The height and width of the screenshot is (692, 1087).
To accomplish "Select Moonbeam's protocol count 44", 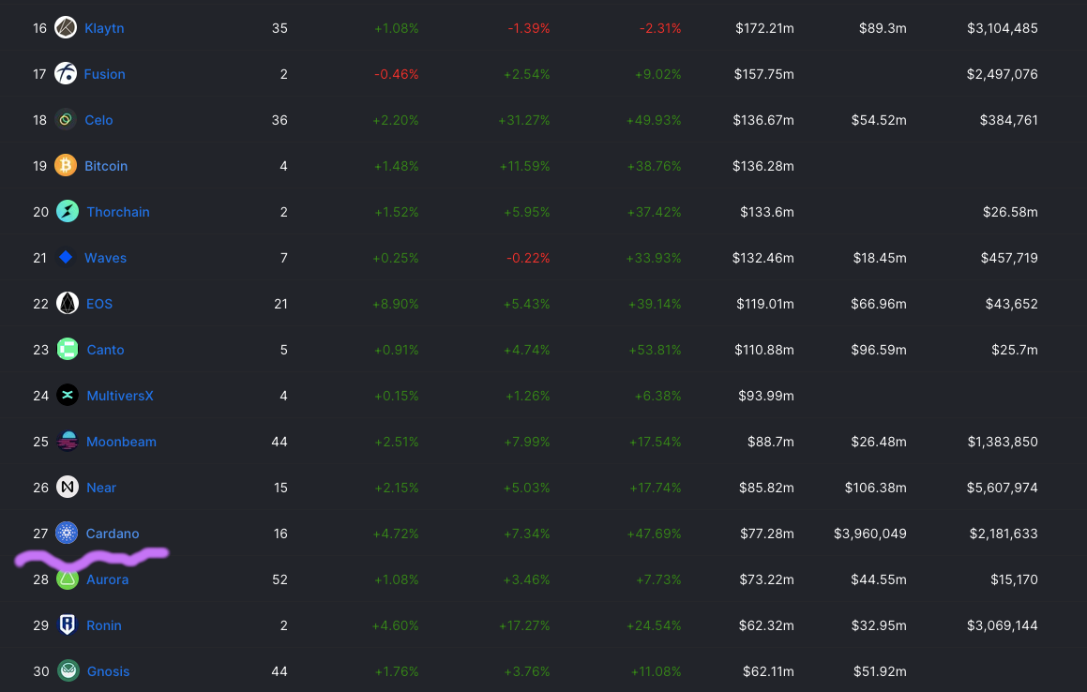I will [x=279, y=442].
